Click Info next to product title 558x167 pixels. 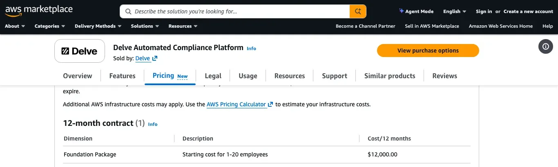pyautogui.click(x=251, y=48)
